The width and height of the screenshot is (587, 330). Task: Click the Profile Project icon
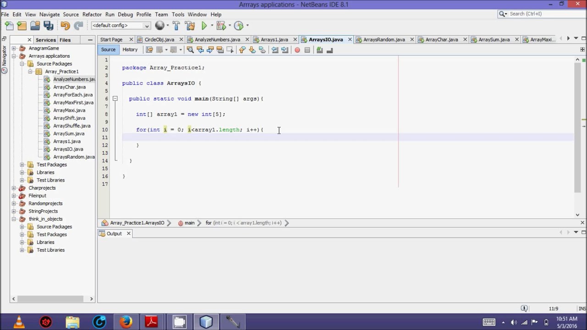pos(238,26)
